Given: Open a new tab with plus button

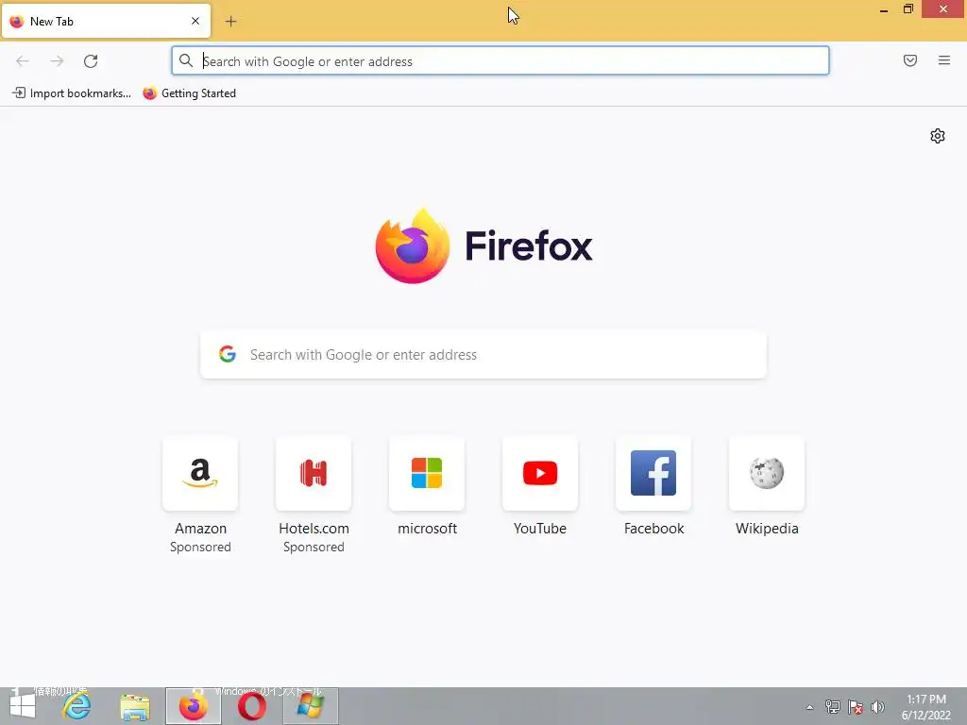Looking at the screenshot, I should click(x=230, y=22).
